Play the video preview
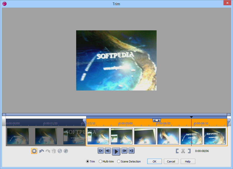Image resolution: width=233 pixels, height=169 pixels. 116,151
